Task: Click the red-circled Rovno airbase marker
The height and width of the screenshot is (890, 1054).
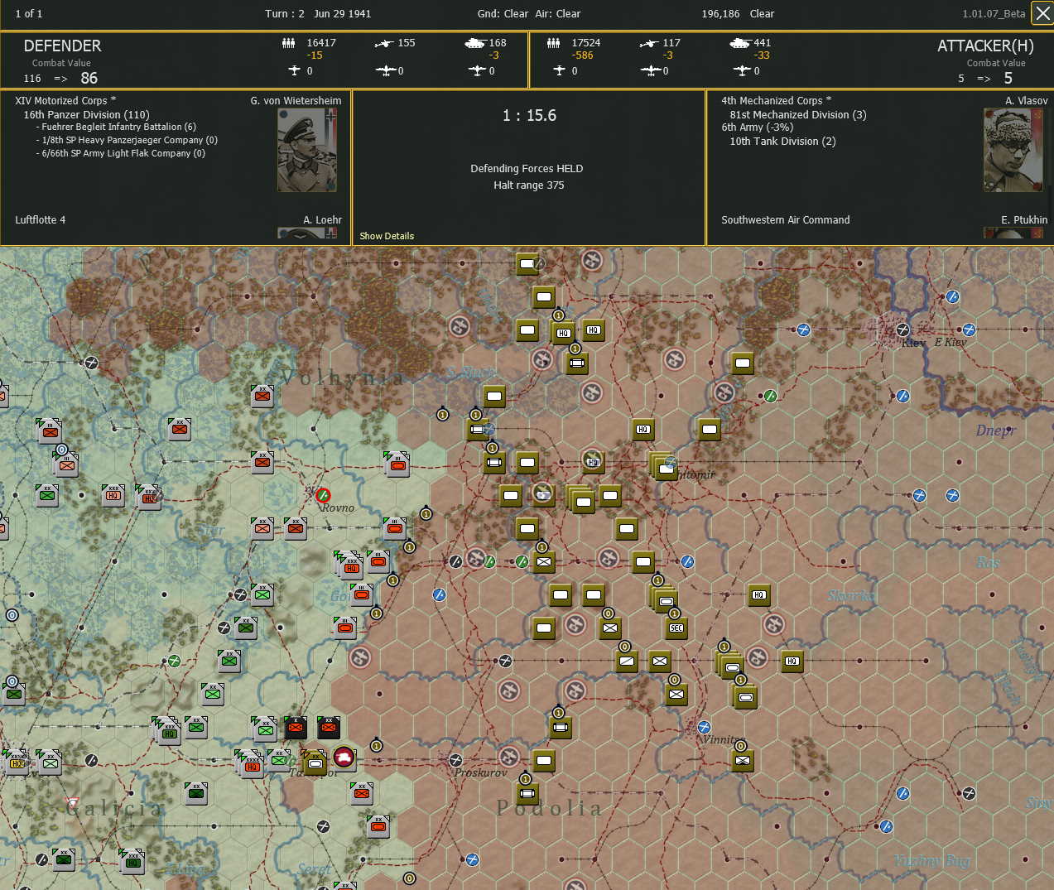Action: (323, 495)
